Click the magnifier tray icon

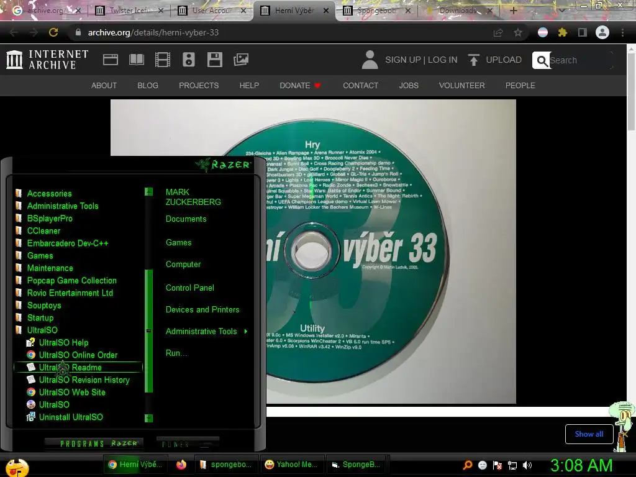(x=468, y=465)
